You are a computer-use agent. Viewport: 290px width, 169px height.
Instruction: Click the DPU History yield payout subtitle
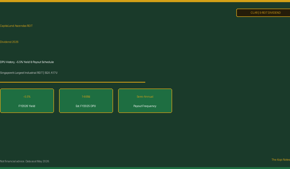click(27, 62)
